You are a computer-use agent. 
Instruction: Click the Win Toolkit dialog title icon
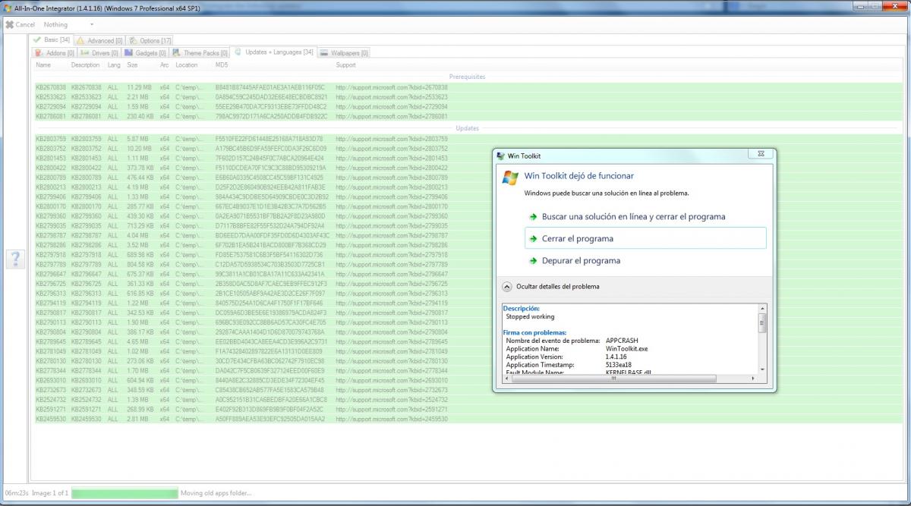[x=500, y=156]
